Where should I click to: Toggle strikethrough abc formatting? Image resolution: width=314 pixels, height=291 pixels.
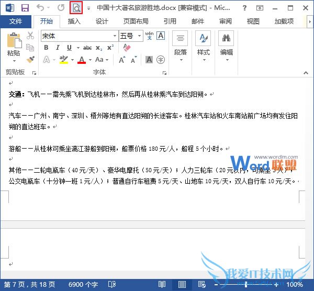tap(87, 48)
